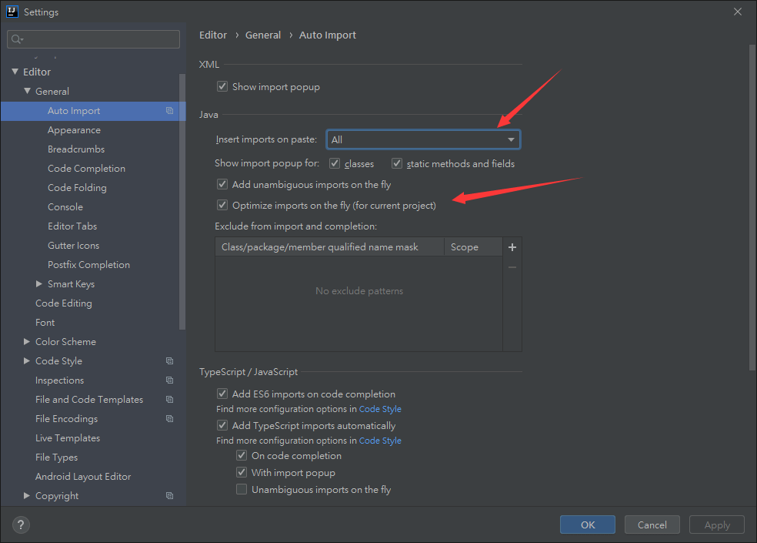Click the help question mark icon
This screenshot has height=543, width=757.
coord(20,525)
